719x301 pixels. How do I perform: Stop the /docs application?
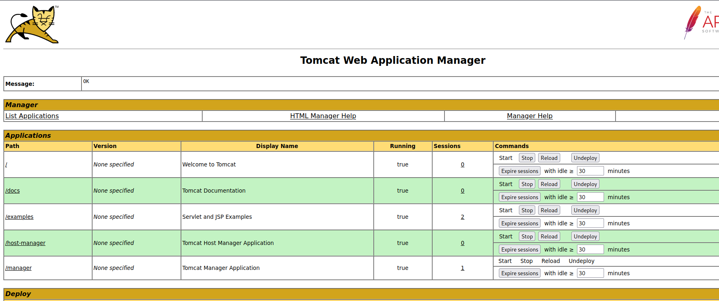click(x=527, y=184)
